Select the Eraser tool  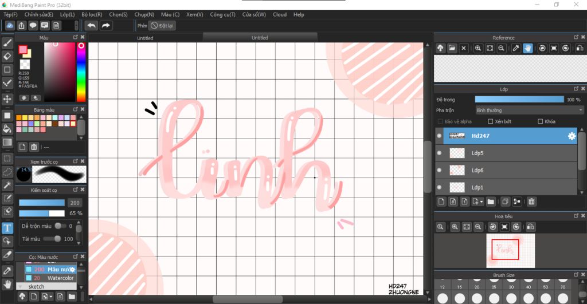click(x=7, y=57)
